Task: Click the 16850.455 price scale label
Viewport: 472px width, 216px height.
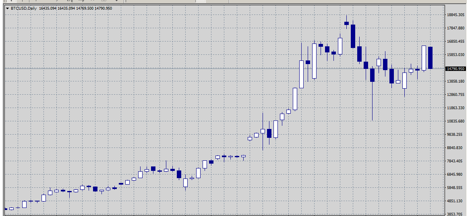Action: (456, 42)
